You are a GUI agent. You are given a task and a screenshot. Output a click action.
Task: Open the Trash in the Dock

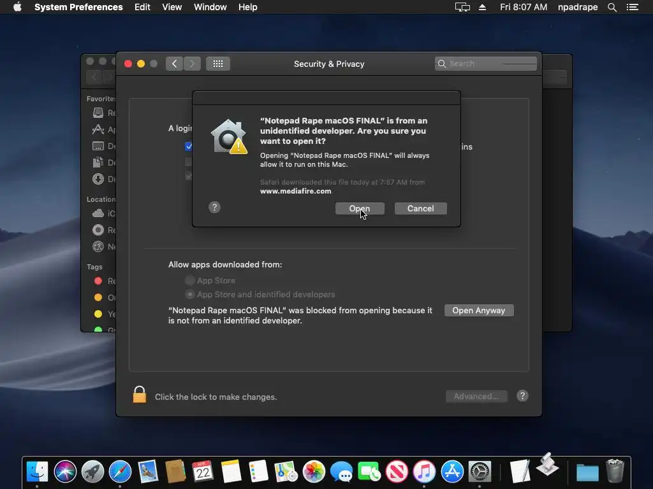(x=615, y=471)
